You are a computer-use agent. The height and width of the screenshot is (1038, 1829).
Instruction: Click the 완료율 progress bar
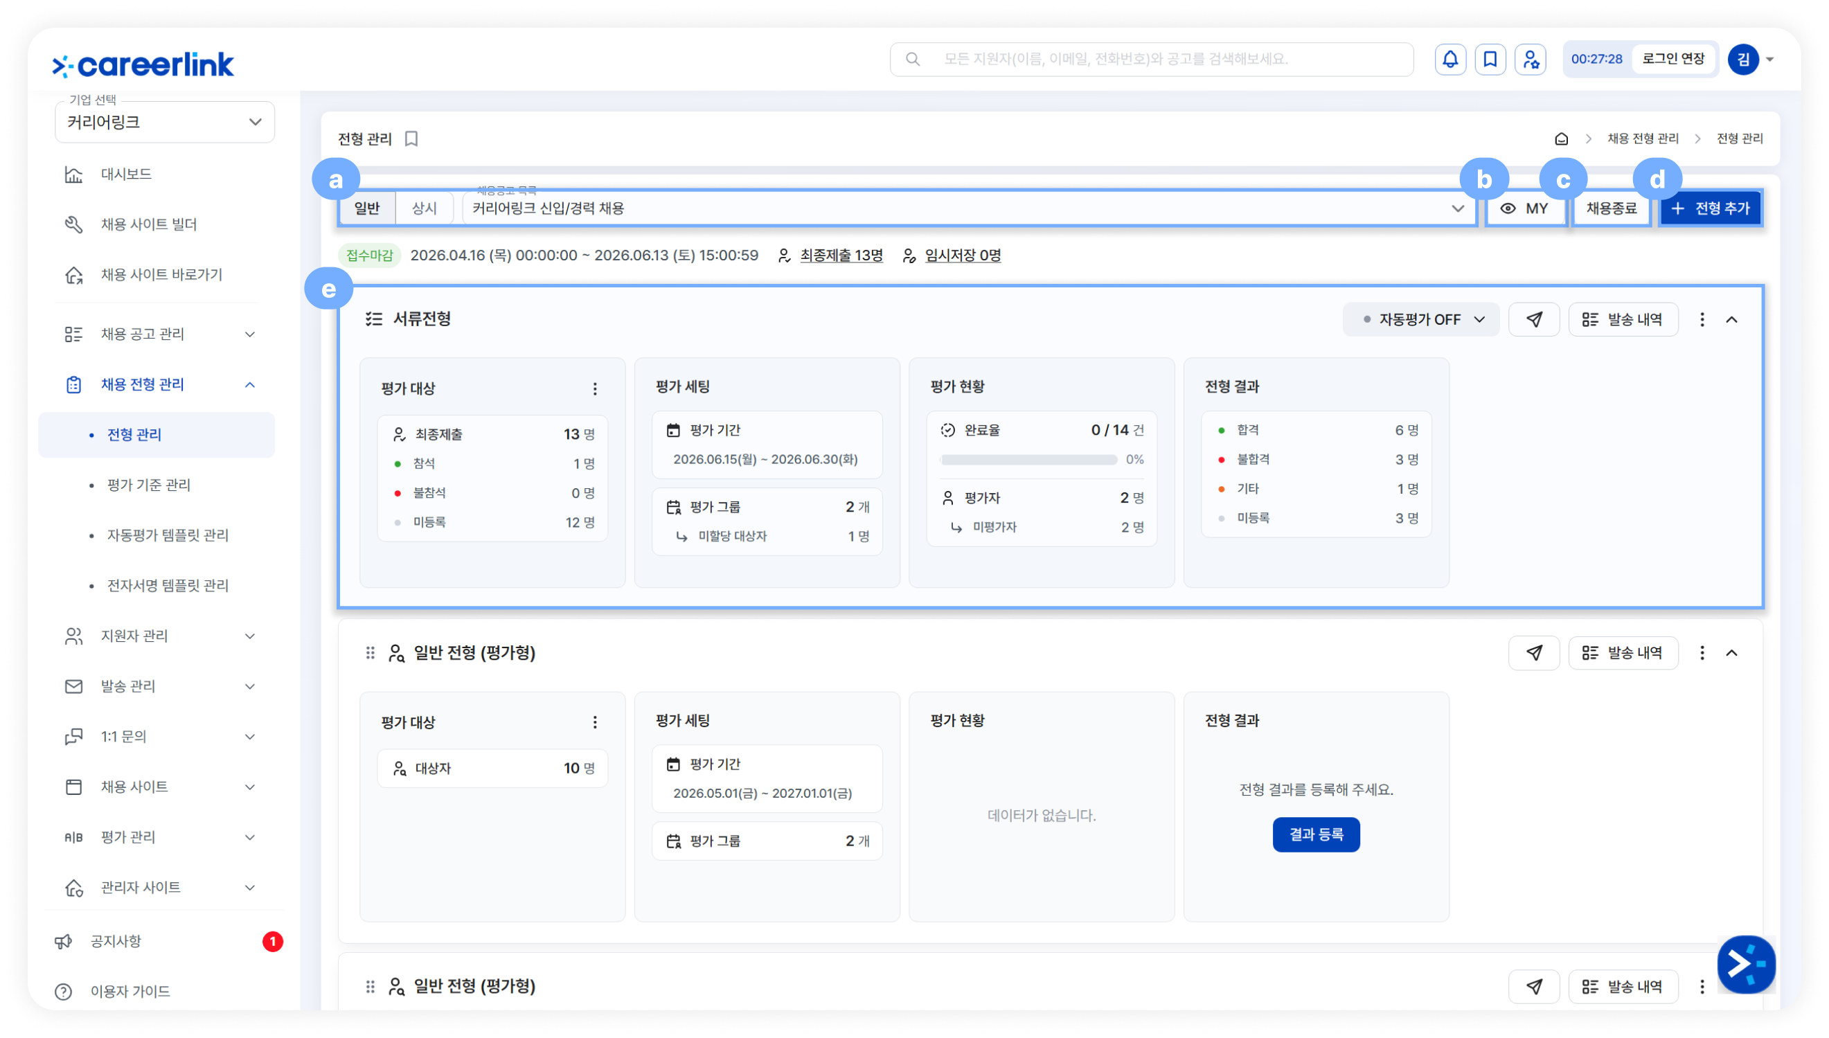(1028, 460)
